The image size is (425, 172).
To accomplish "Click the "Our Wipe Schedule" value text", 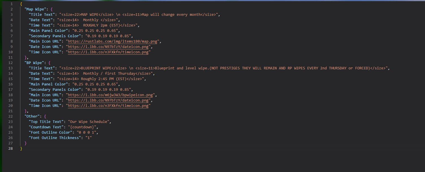I will 89,122.
